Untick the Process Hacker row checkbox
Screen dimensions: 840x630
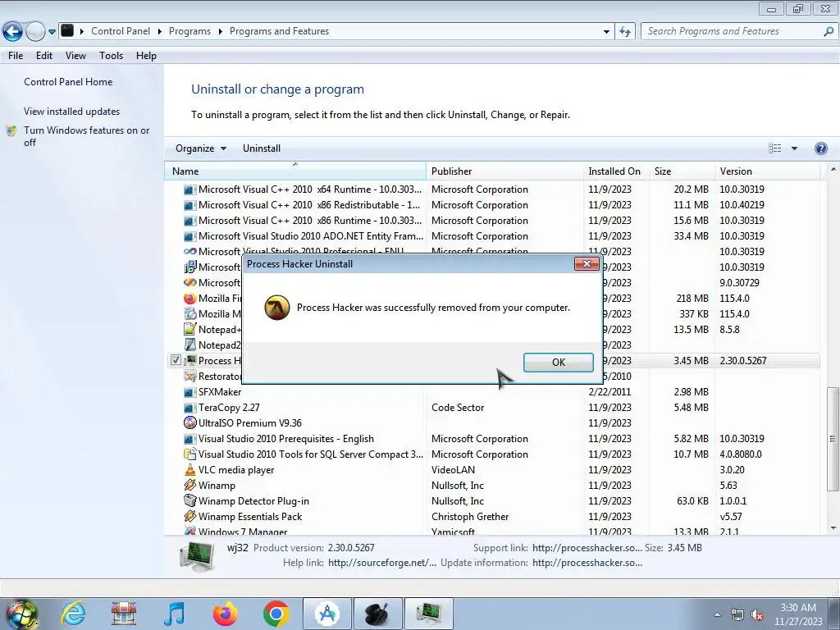click(x=176, y=360)
